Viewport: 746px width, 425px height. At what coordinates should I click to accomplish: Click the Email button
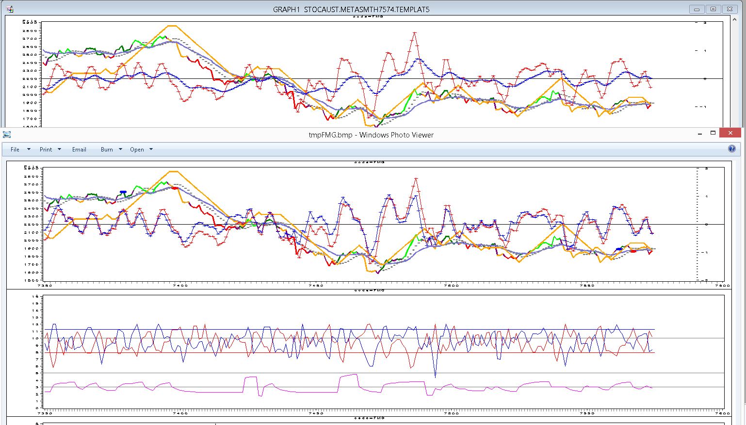[79, 150]
